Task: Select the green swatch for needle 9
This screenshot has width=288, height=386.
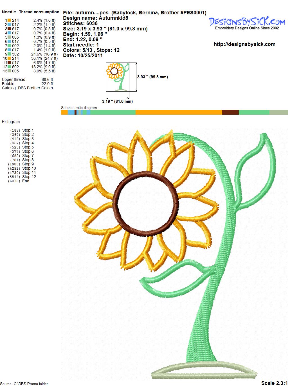Action: [9, 54]
